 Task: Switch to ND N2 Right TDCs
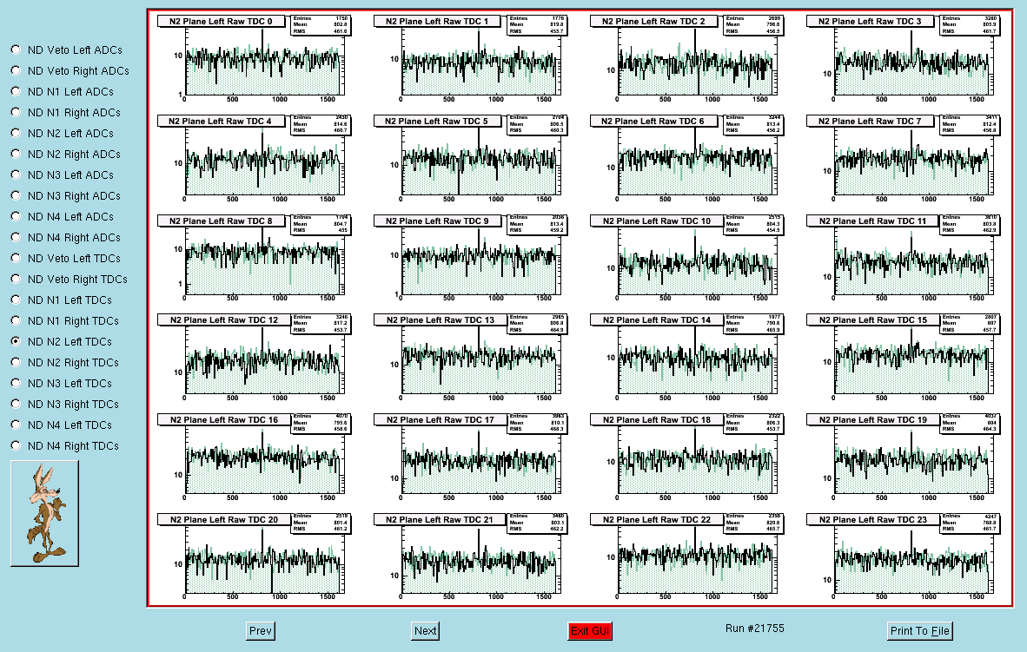tap(16, 363)
